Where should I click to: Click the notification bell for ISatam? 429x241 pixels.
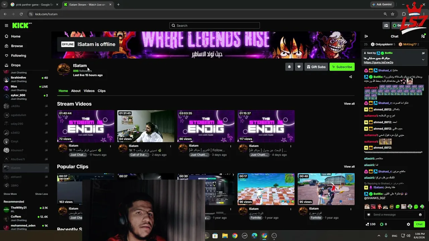(289, 67)
